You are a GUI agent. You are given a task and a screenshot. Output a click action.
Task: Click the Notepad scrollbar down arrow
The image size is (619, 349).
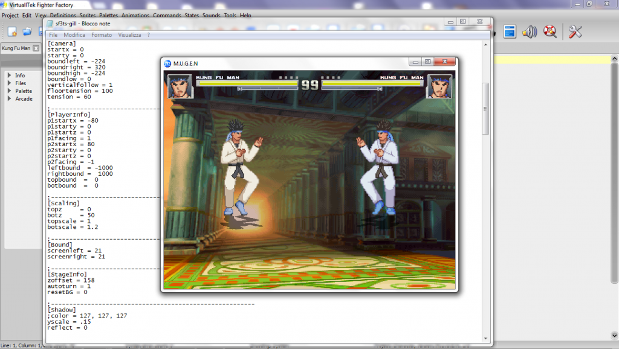(x=485, y=339)
